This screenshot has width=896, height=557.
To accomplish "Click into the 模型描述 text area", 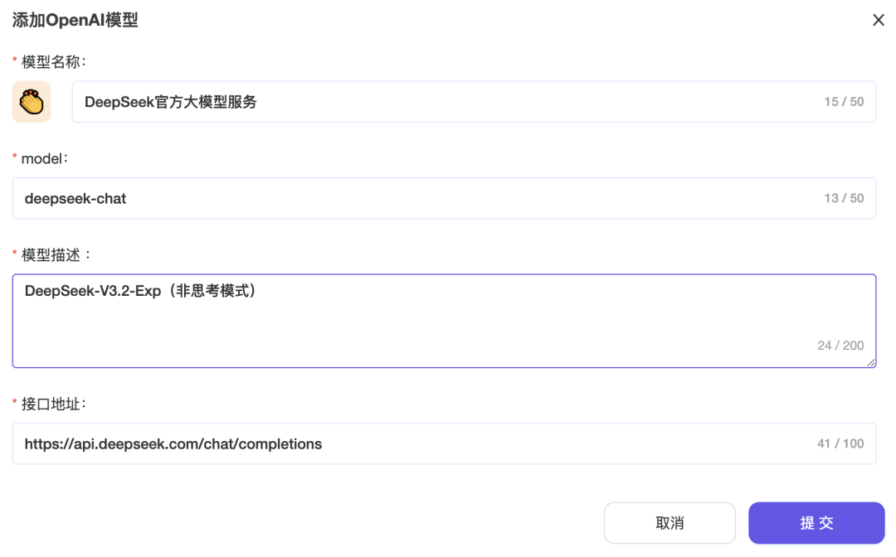I will click(x=415, y=320).
